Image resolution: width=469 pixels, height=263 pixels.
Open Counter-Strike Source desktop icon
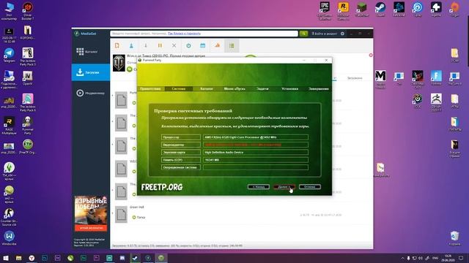[x=9, y=217]
